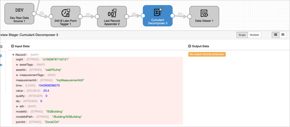Expand the measurementTags map
The height and width of the screenshot is (127, 290).
pos(17,75)
